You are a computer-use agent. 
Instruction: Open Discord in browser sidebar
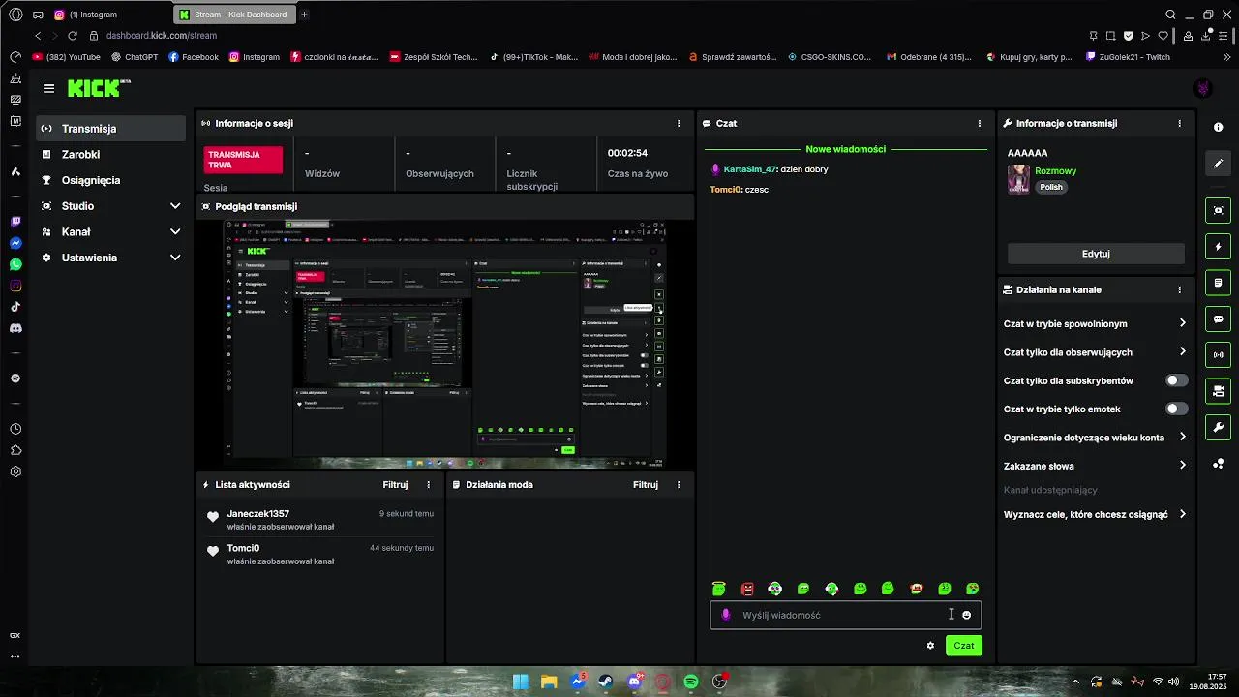tap(15, 328)
